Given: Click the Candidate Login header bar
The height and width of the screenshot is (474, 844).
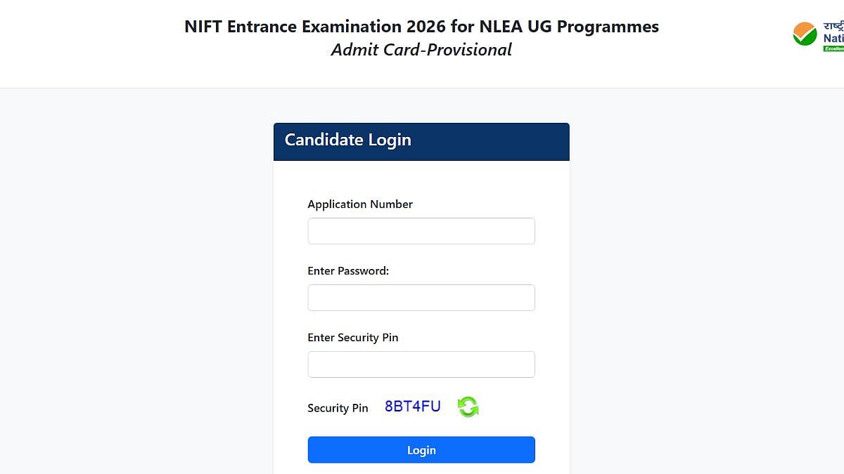Looking at the screenshot, I should pos(421,140).
